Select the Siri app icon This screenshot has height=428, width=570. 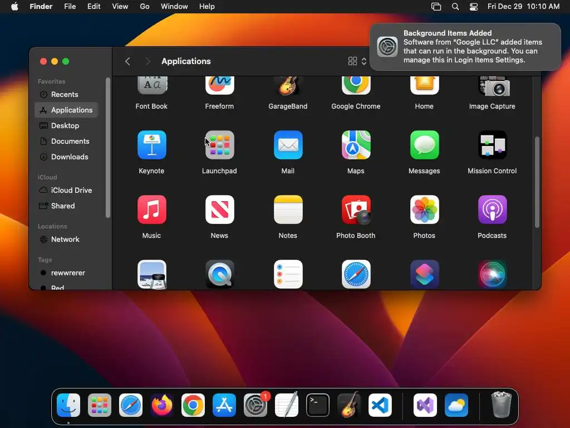(492, 274)
